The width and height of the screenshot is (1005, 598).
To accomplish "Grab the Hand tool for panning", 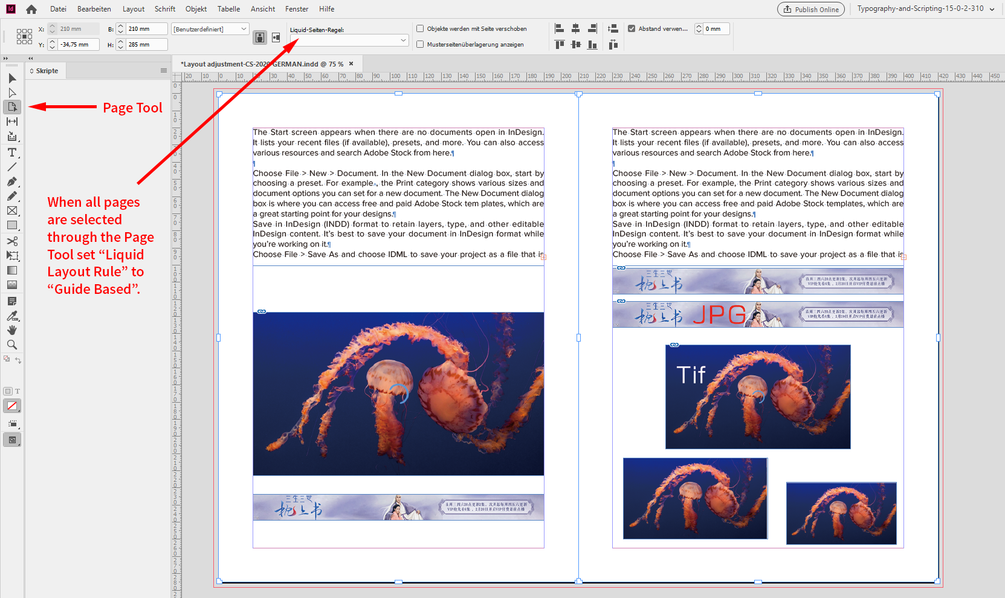I will pos(11,330).
